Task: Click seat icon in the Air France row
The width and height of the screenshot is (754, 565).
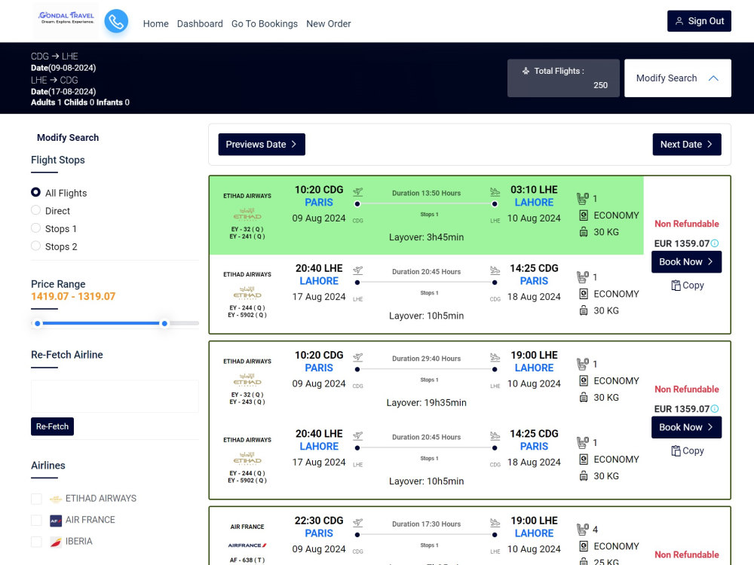Action: click(582, 530)
